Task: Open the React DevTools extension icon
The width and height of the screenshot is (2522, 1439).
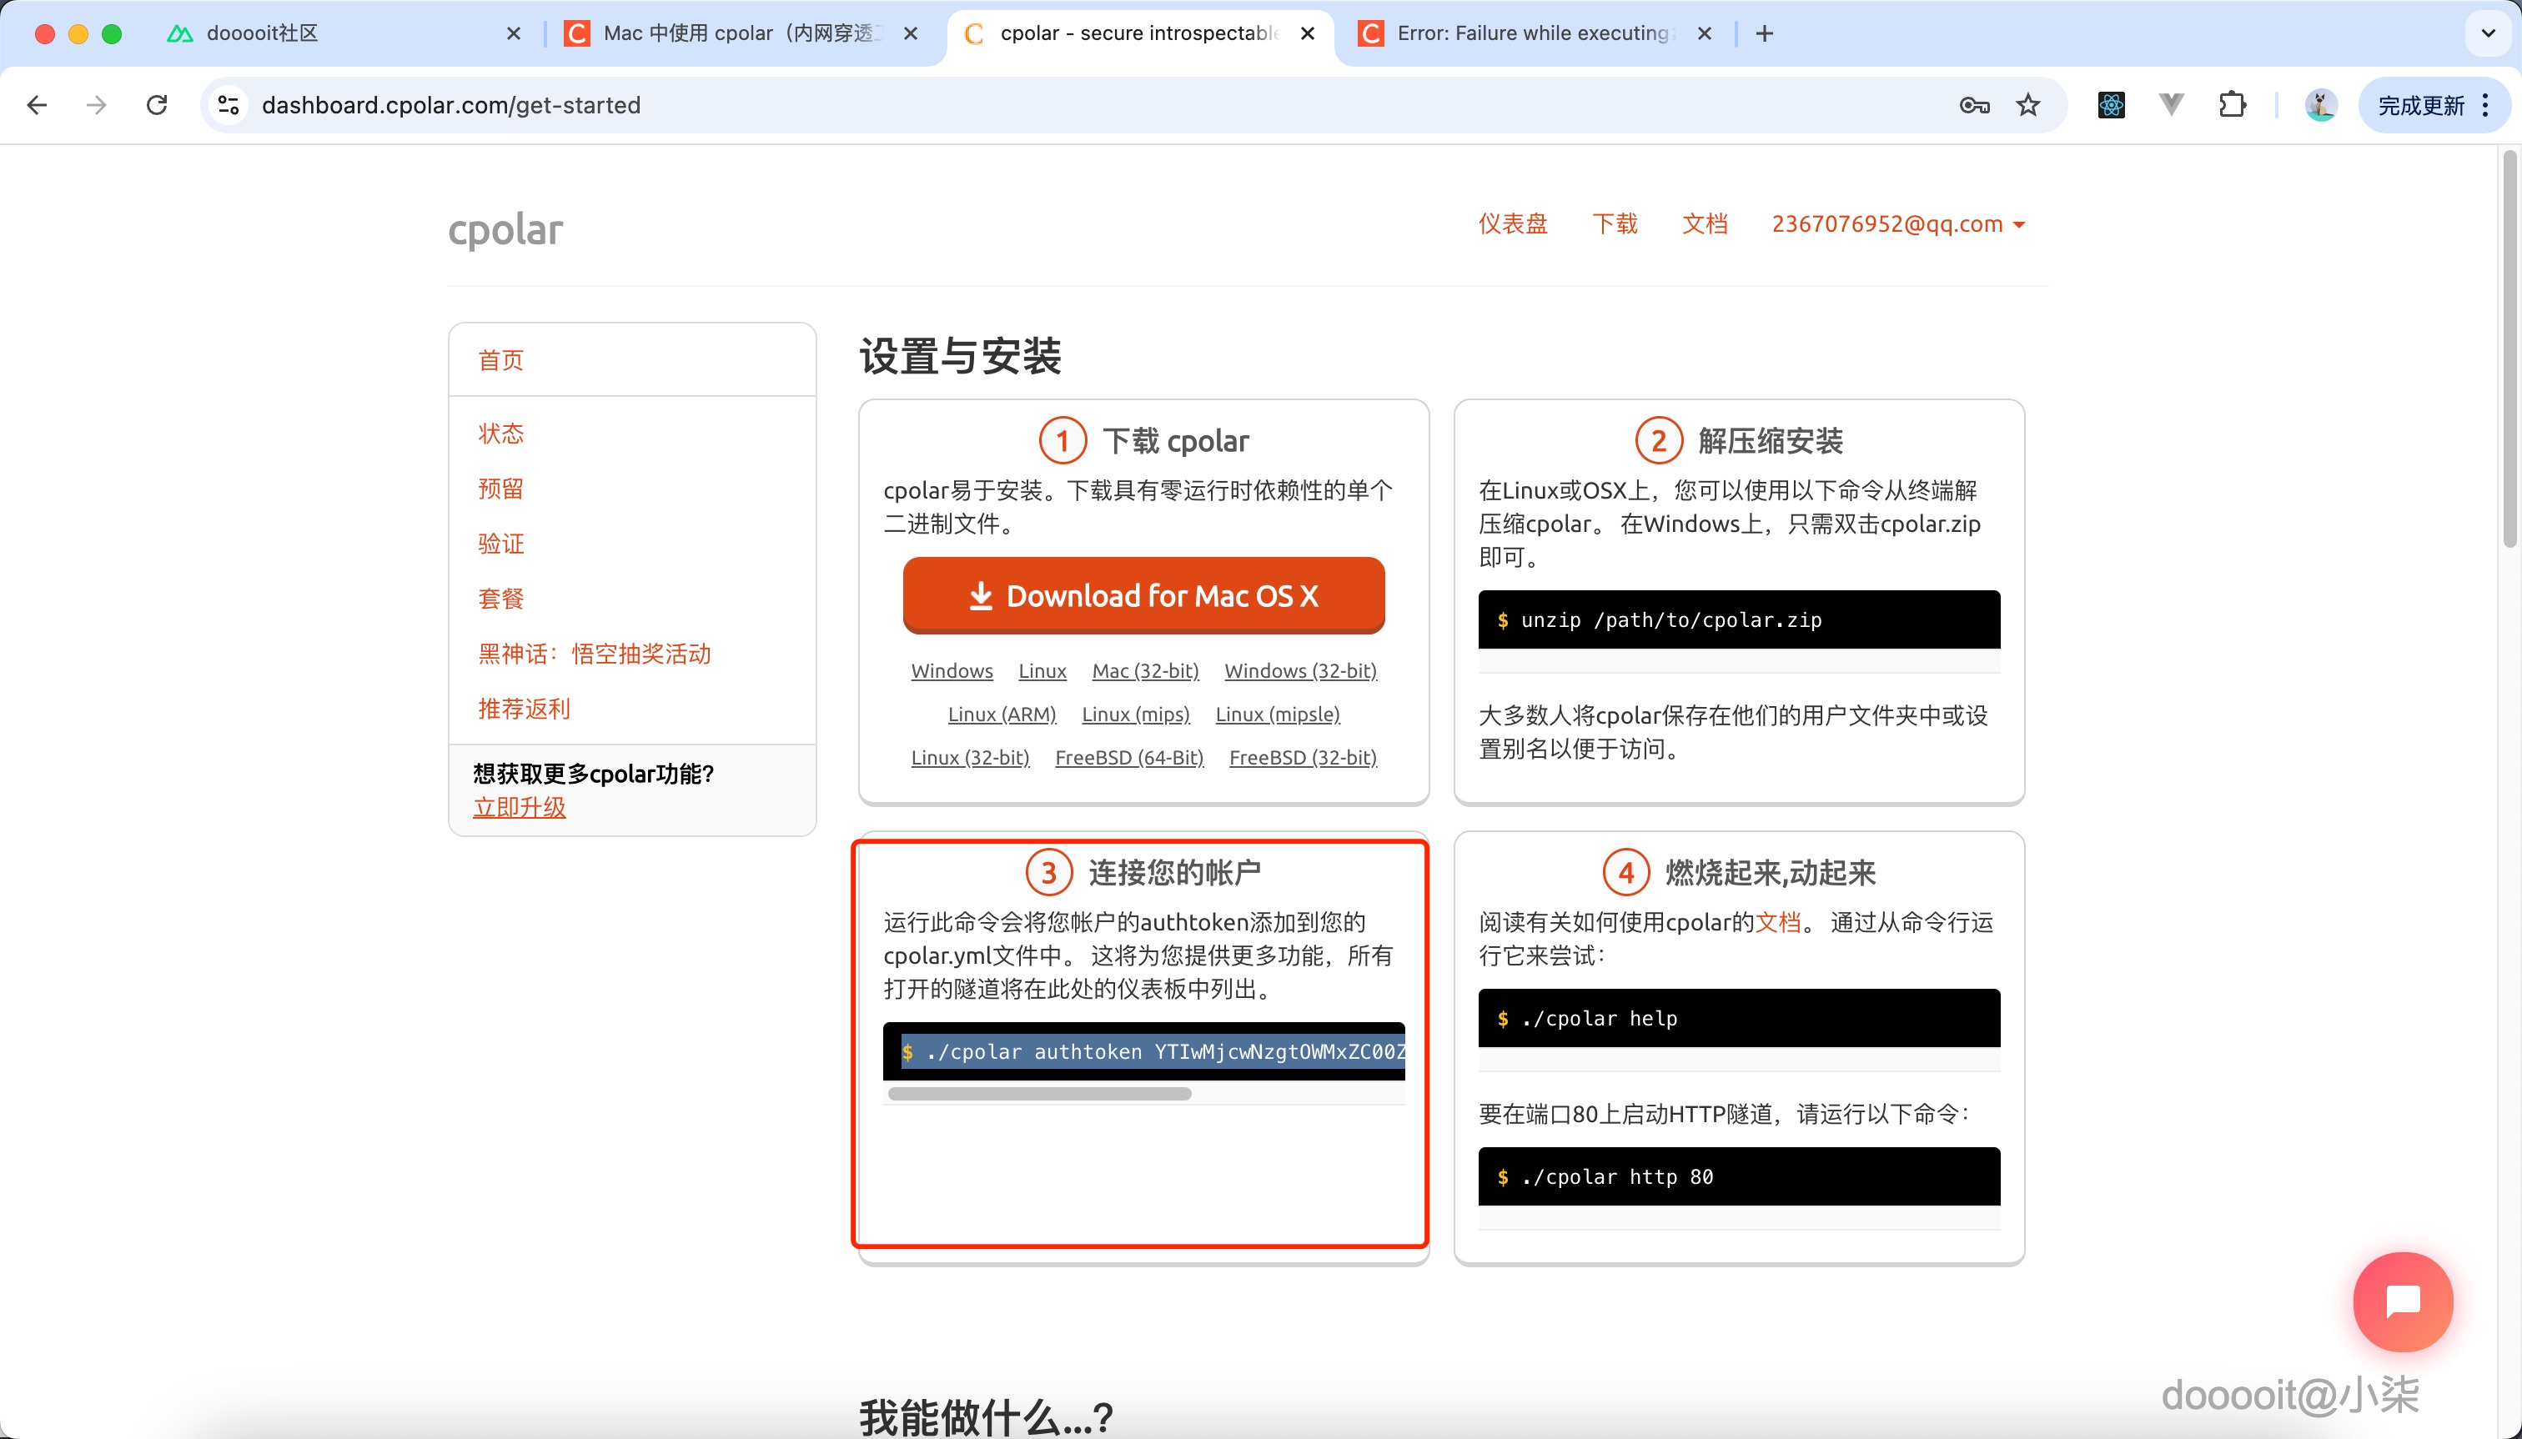Action: point(2111,105)
